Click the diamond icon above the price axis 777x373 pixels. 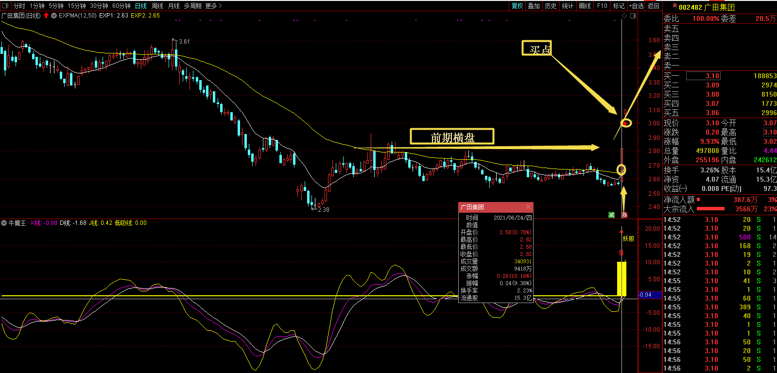click(x=624, y=16)
